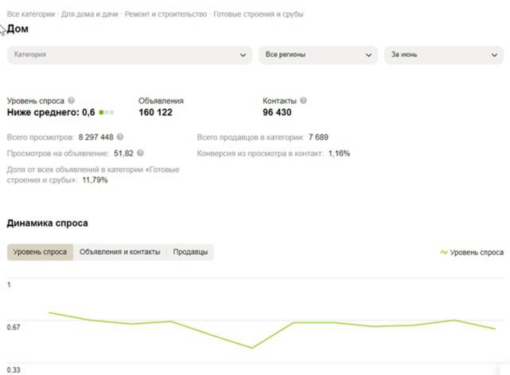Click the 7 689 sellers count

coord(319,137)
